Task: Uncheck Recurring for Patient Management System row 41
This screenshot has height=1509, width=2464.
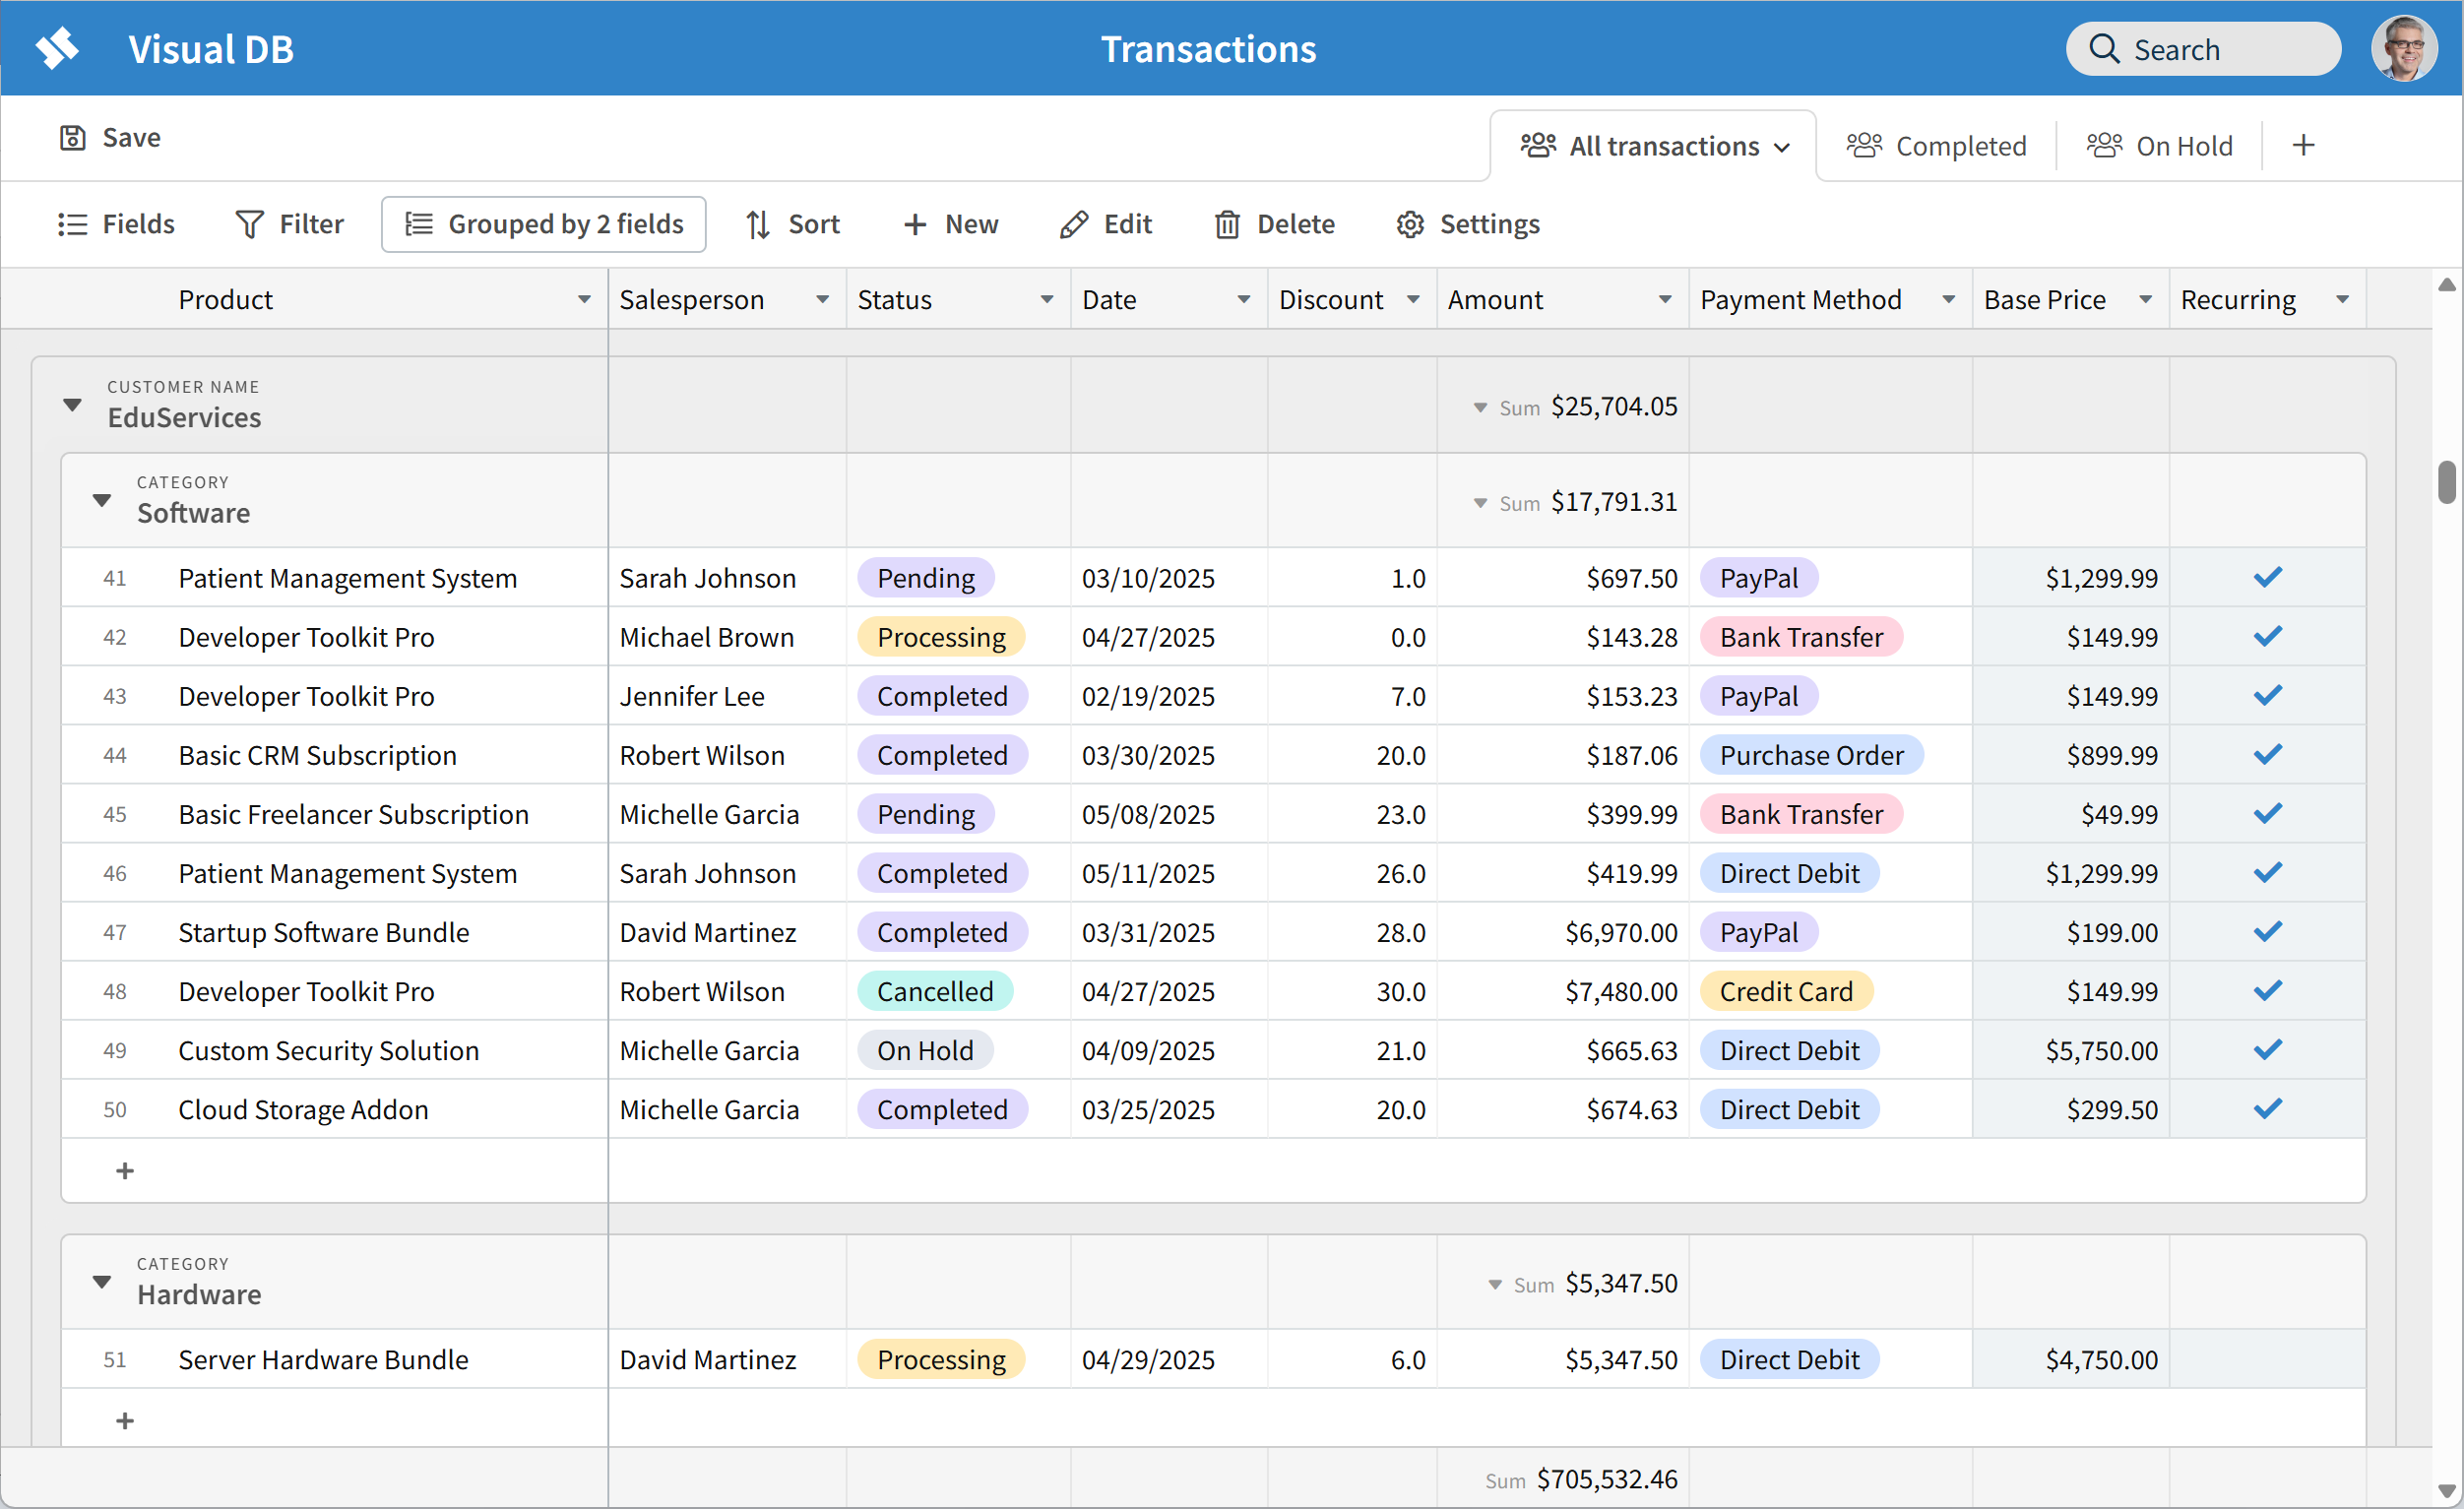Action: tap(2268, 577)
